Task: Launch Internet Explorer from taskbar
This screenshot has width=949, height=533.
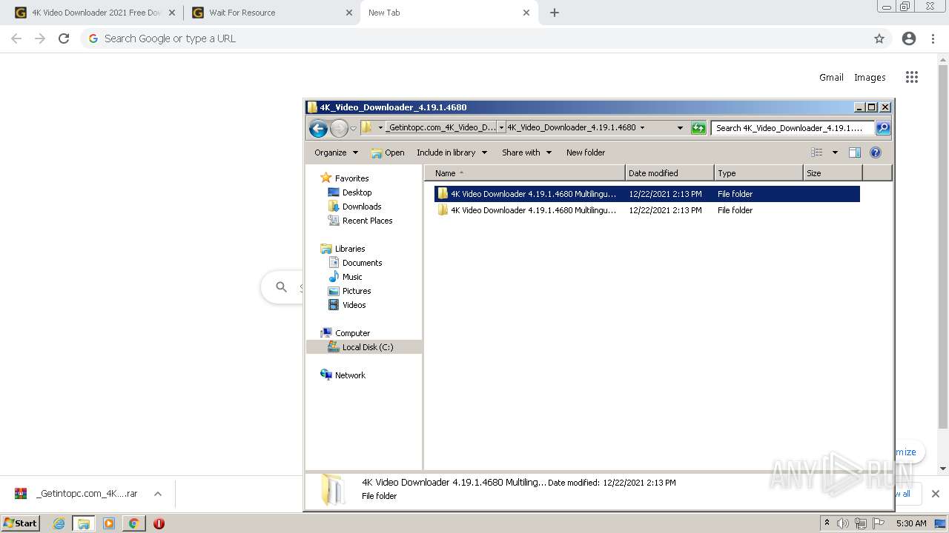Action: [x=59, y=523]
